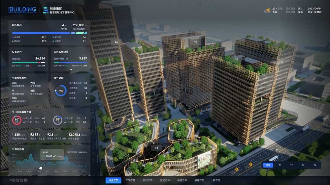Select T2 in the building selector
Image resolution: width=330 pixels, height=185 pixels.
coord(291,165)
